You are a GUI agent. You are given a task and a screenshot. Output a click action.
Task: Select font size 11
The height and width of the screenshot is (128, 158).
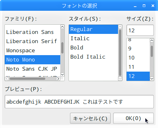(x=138, y=67)
